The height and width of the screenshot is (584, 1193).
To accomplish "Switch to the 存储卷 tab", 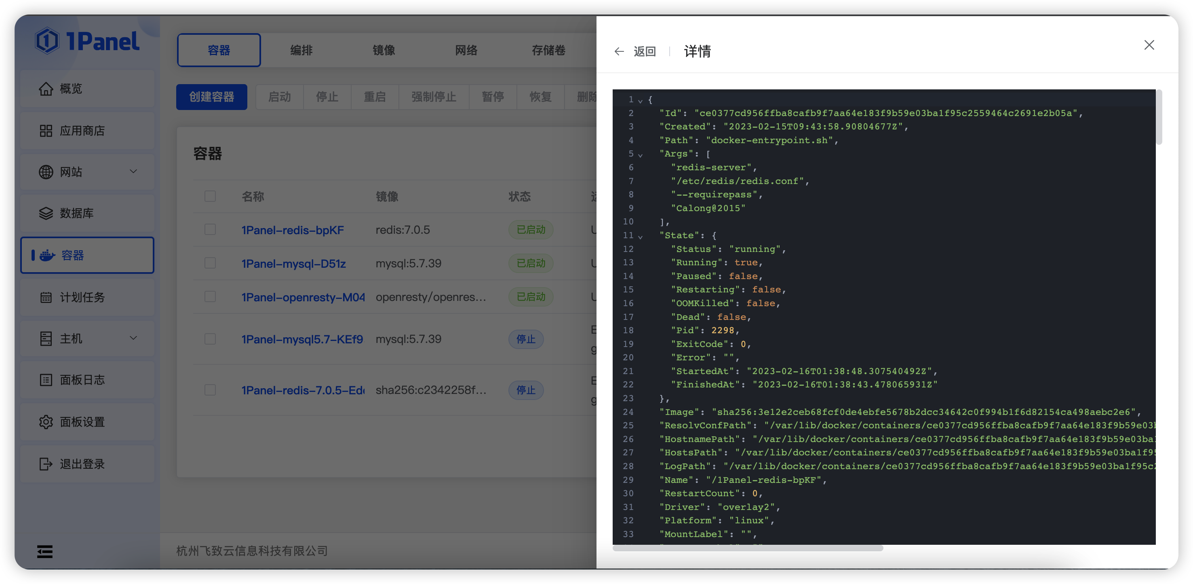I will click(548, 50).
